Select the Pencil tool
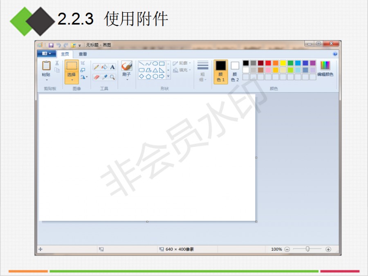This screenshot has height=276, width=368. pyautogui.click(x=96, y=67)
